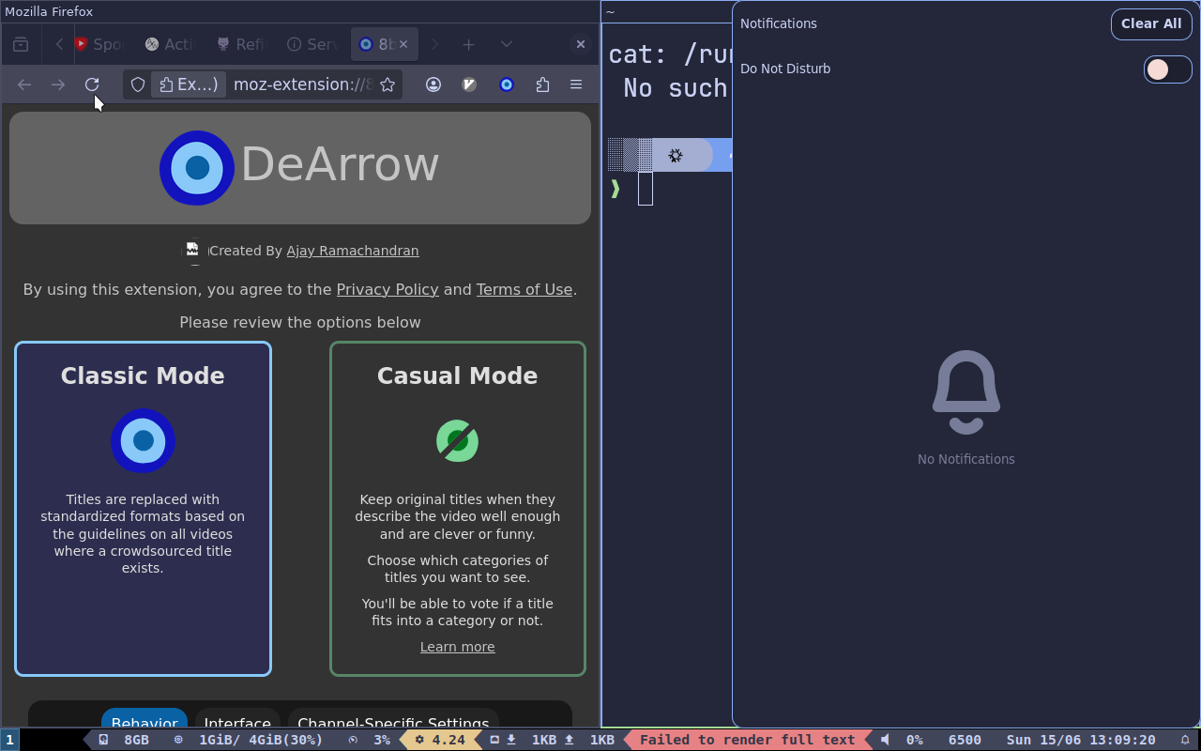This screenshot has height=751, width=1201.
Task: Switch to Interface settings tab
Action: coord(237,721)
